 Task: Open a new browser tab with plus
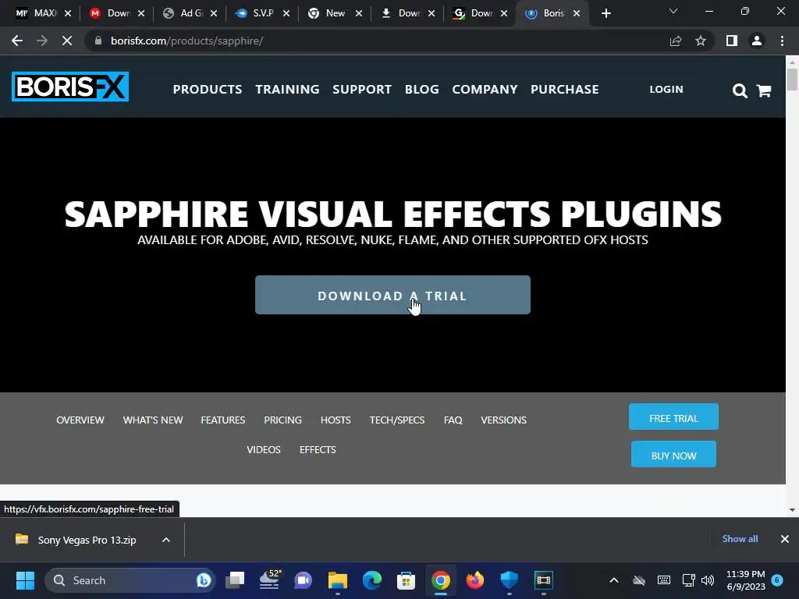click(x=605, y=13)
